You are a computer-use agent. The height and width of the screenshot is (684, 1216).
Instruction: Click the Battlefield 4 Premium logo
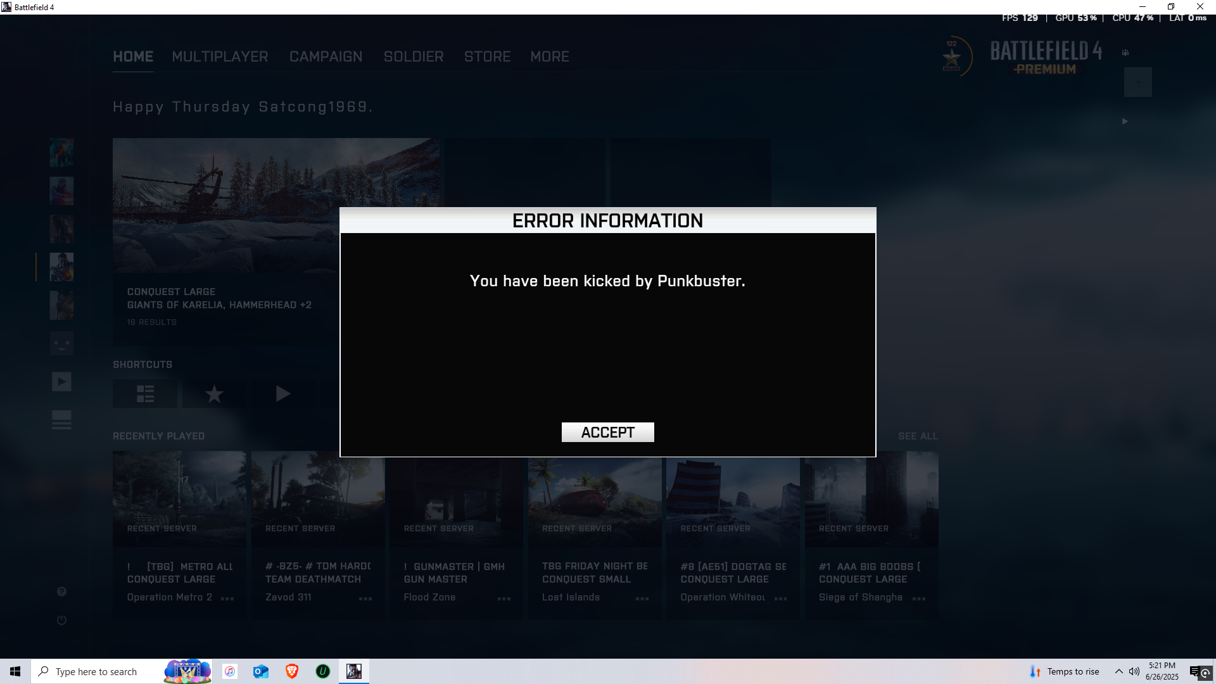click(x=1046, y=58)
